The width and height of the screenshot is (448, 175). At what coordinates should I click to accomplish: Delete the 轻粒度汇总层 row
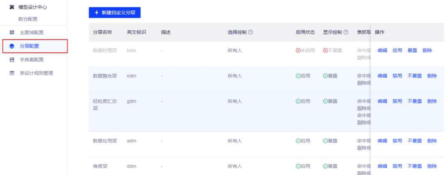tap(432, 101)
